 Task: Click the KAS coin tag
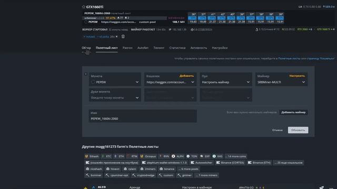(217, 156)
